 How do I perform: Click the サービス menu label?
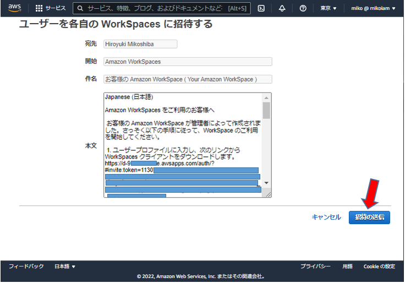56,8
